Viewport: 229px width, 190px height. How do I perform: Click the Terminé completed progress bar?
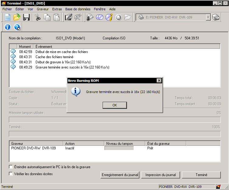[x=114, y=134]
